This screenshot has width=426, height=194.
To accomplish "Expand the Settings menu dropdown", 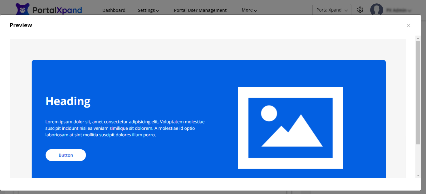I will click(149, 10).
